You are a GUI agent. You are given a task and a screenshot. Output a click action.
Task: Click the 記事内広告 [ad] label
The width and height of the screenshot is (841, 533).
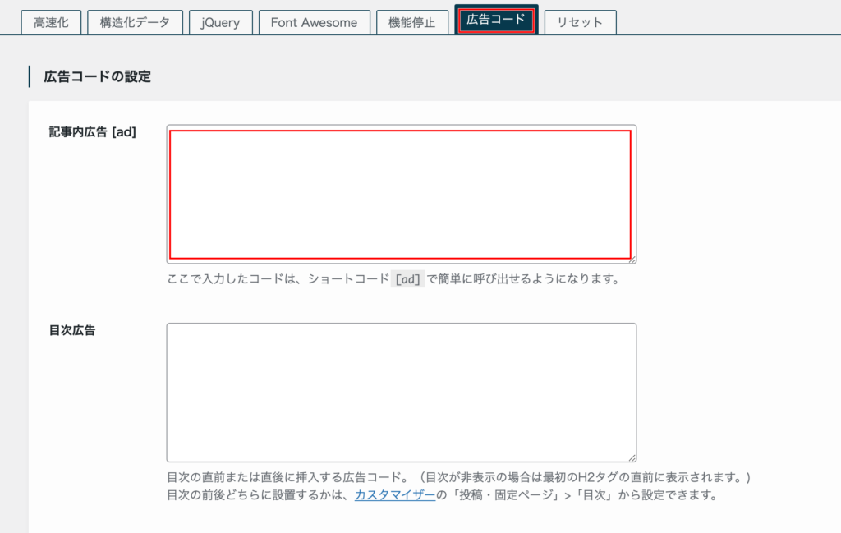[92, 132]
